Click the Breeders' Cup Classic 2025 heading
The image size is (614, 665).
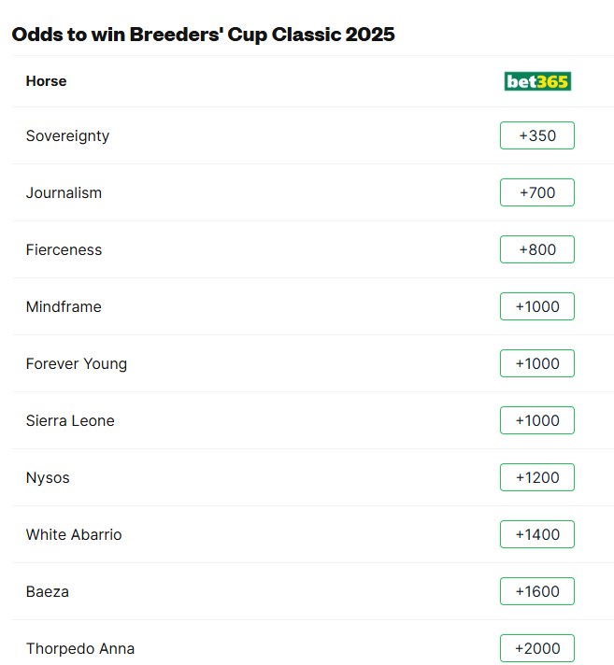click(203, 35)
